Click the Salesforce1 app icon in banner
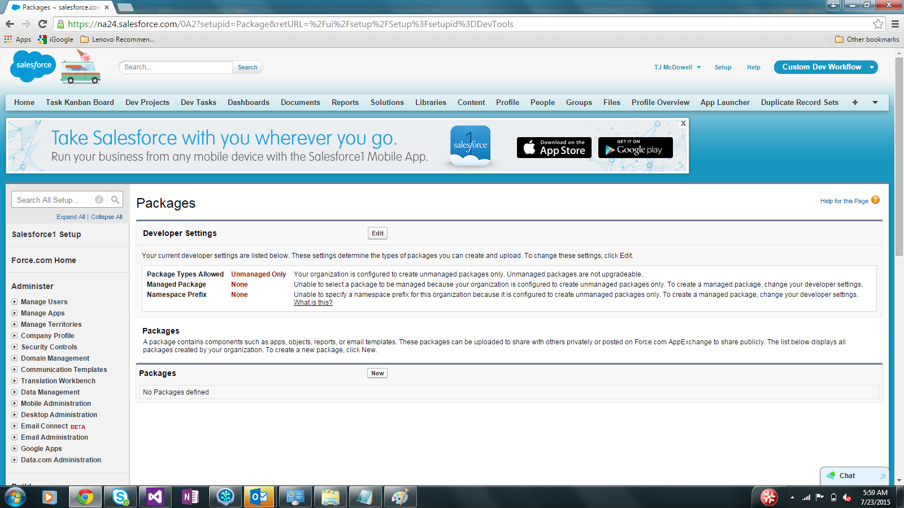 click(x=471, y=145)
